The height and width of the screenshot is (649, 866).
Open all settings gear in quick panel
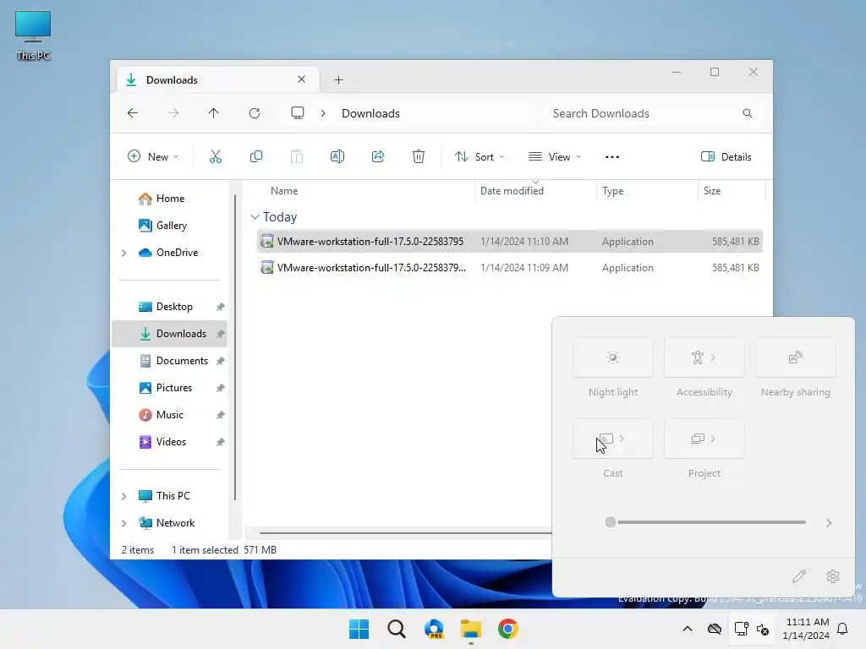pos(833,576)
